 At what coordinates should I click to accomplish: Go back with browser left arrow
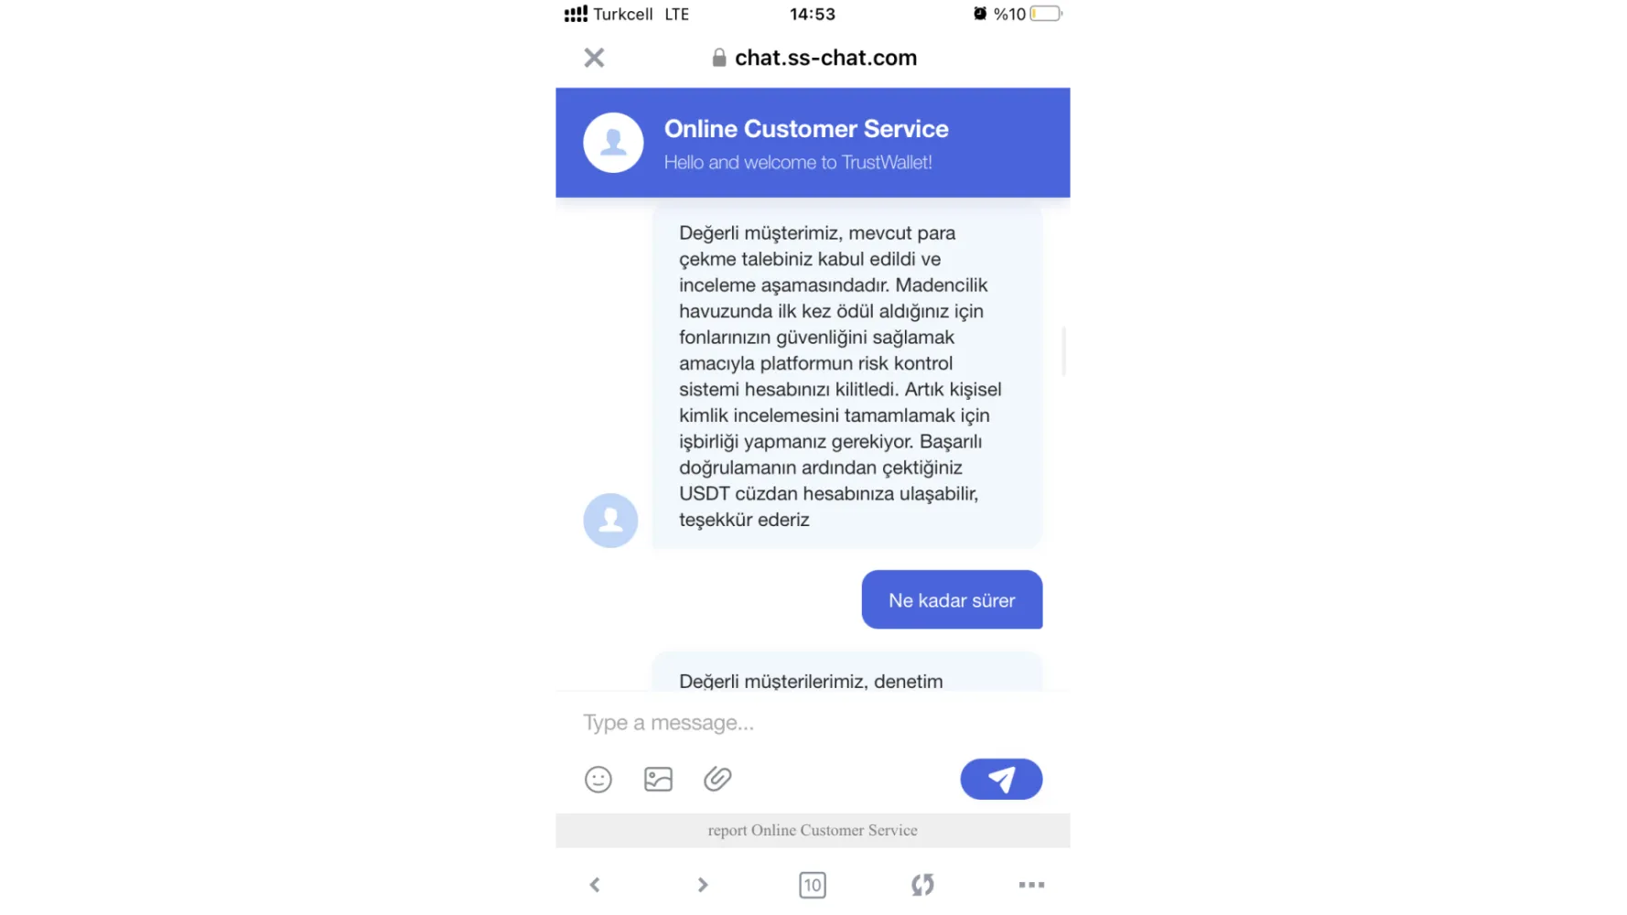click(595, 885)
